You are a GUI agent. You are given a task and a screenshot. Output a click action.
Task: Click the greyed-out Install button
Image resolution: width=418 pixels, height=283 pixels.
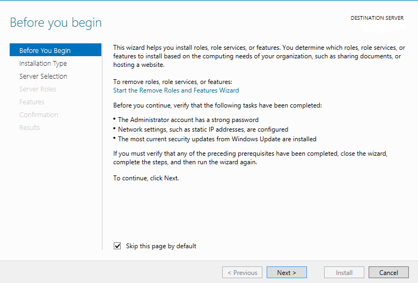pos(344,273)
